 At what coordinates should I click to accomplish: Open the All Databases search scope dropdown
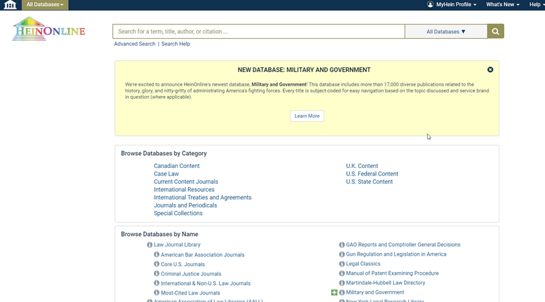click(x=446, y=31)
